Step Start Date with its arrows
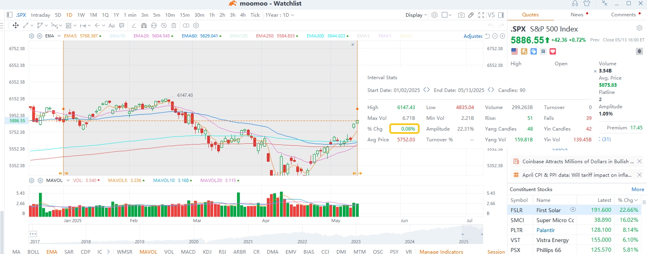This screenshot has width=647, height=254. click(x=426, y=90)
